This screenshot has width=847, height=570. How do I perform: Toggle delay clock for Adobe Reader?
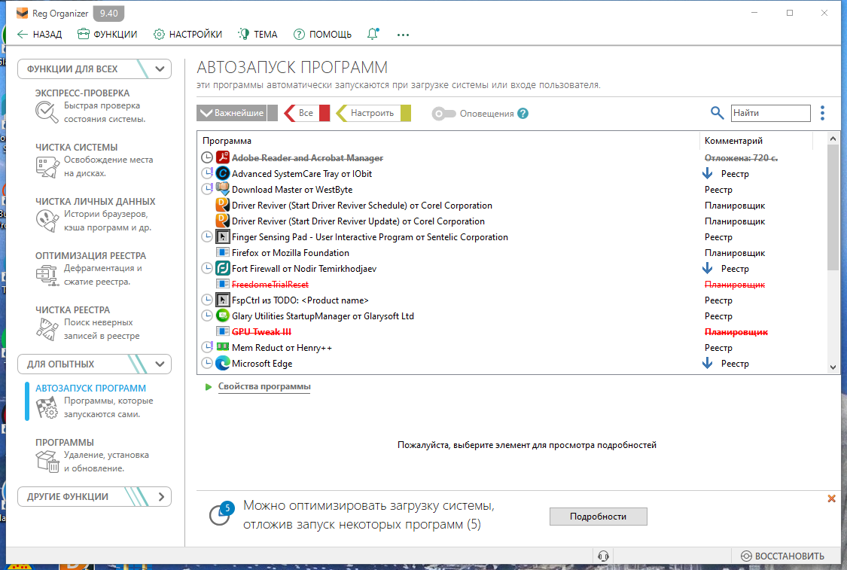tap(207, 158)
